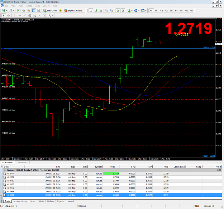Show the Data Window crosshair-target icon
This screenshot has height=209, width=224.
(x=24, y=10)
